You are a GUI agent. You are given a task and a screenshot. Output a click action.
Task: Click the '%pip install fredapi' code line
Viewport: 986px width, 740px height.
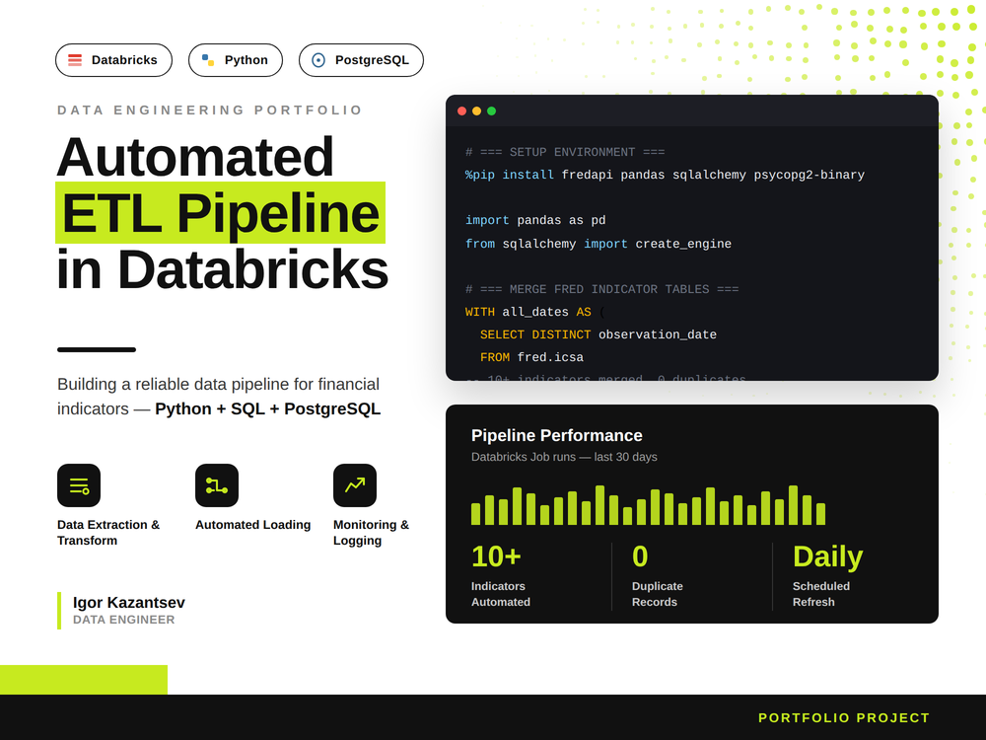click(665, 175)
